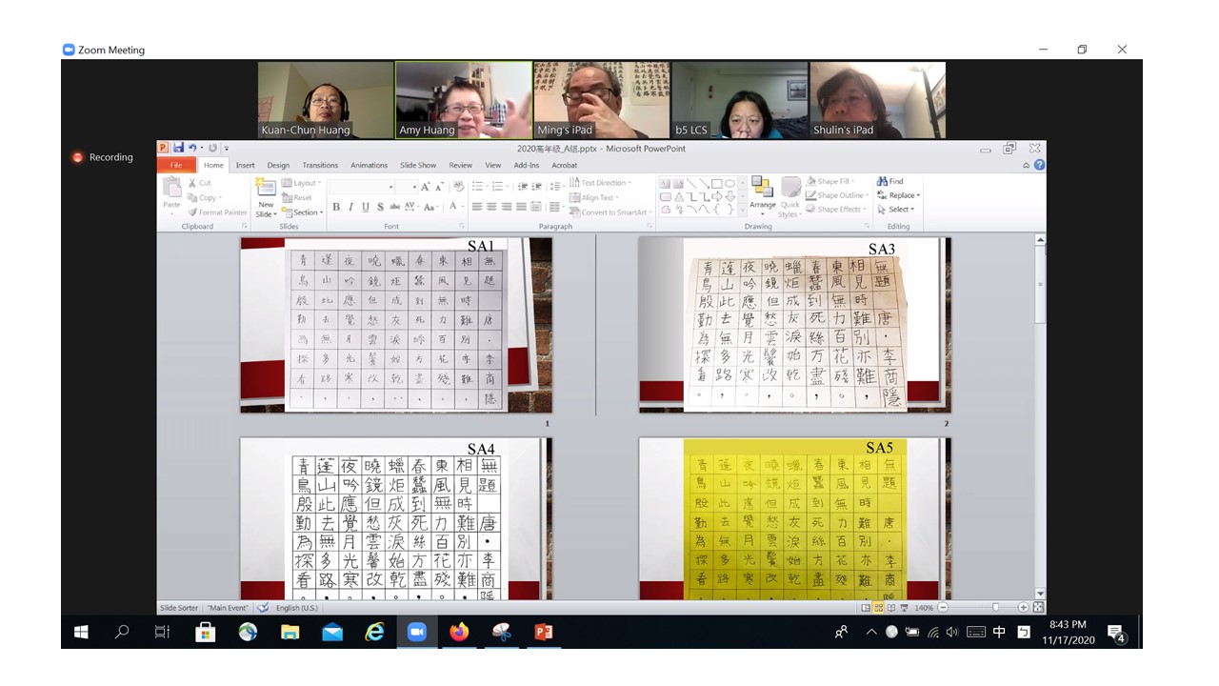1219x686 pixels.
Task: Open the Arrange tool in Drawing group
Action: pos(762,193)
